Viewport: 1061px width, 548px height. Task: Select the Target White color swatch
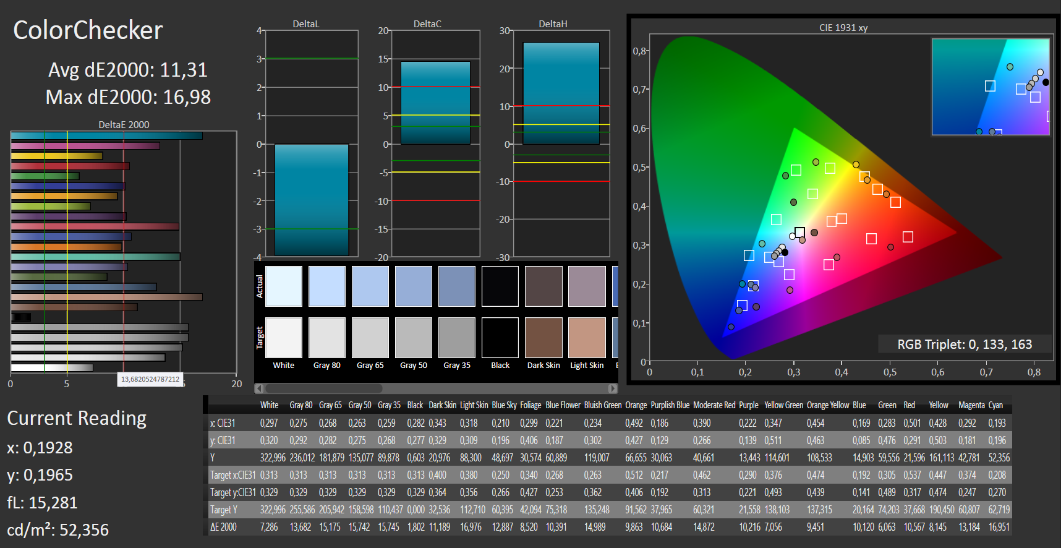pyautogui.click(x=284, y=338)
